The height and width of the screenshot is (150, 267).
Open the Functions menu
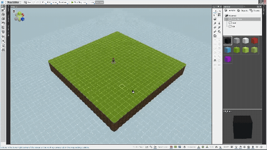click(62, 2)
